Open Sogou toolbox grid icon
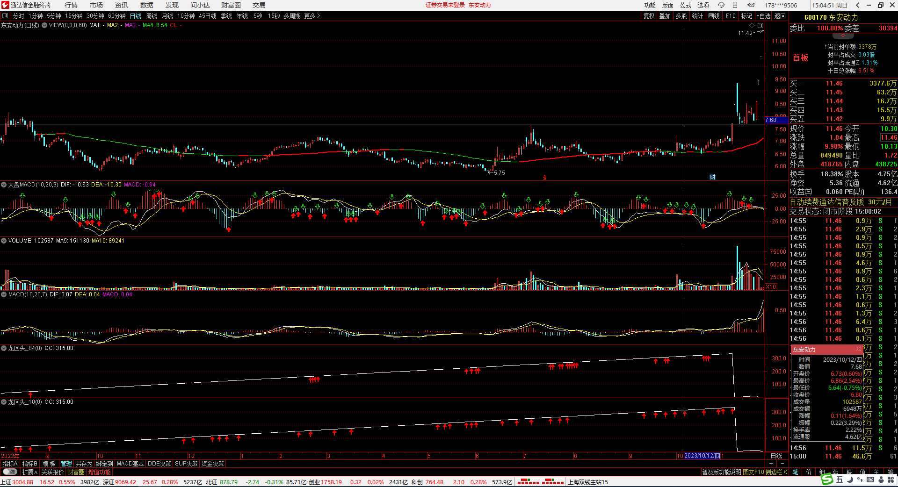The image size is (898, 487). pyautogui.click(x=891, y=480)
